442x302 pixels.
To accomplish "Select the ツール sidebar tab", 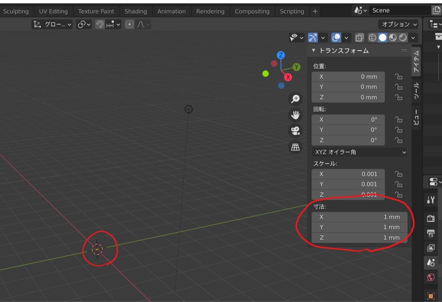I will tap(416, 91).
